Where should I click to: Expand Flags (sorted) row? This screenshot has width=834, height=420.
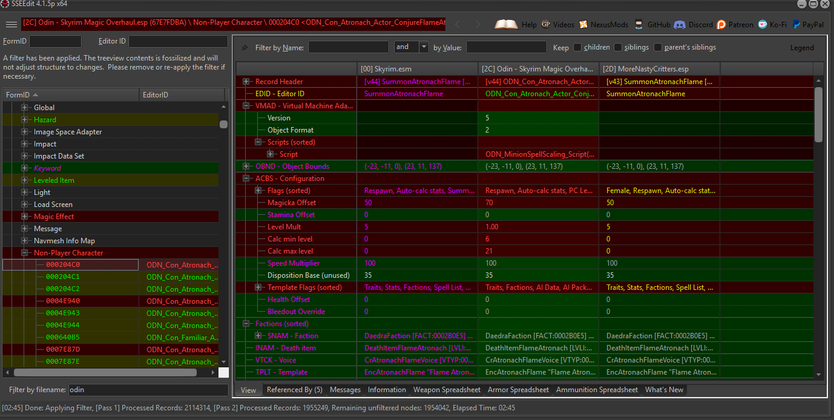(x=258, y=191)
